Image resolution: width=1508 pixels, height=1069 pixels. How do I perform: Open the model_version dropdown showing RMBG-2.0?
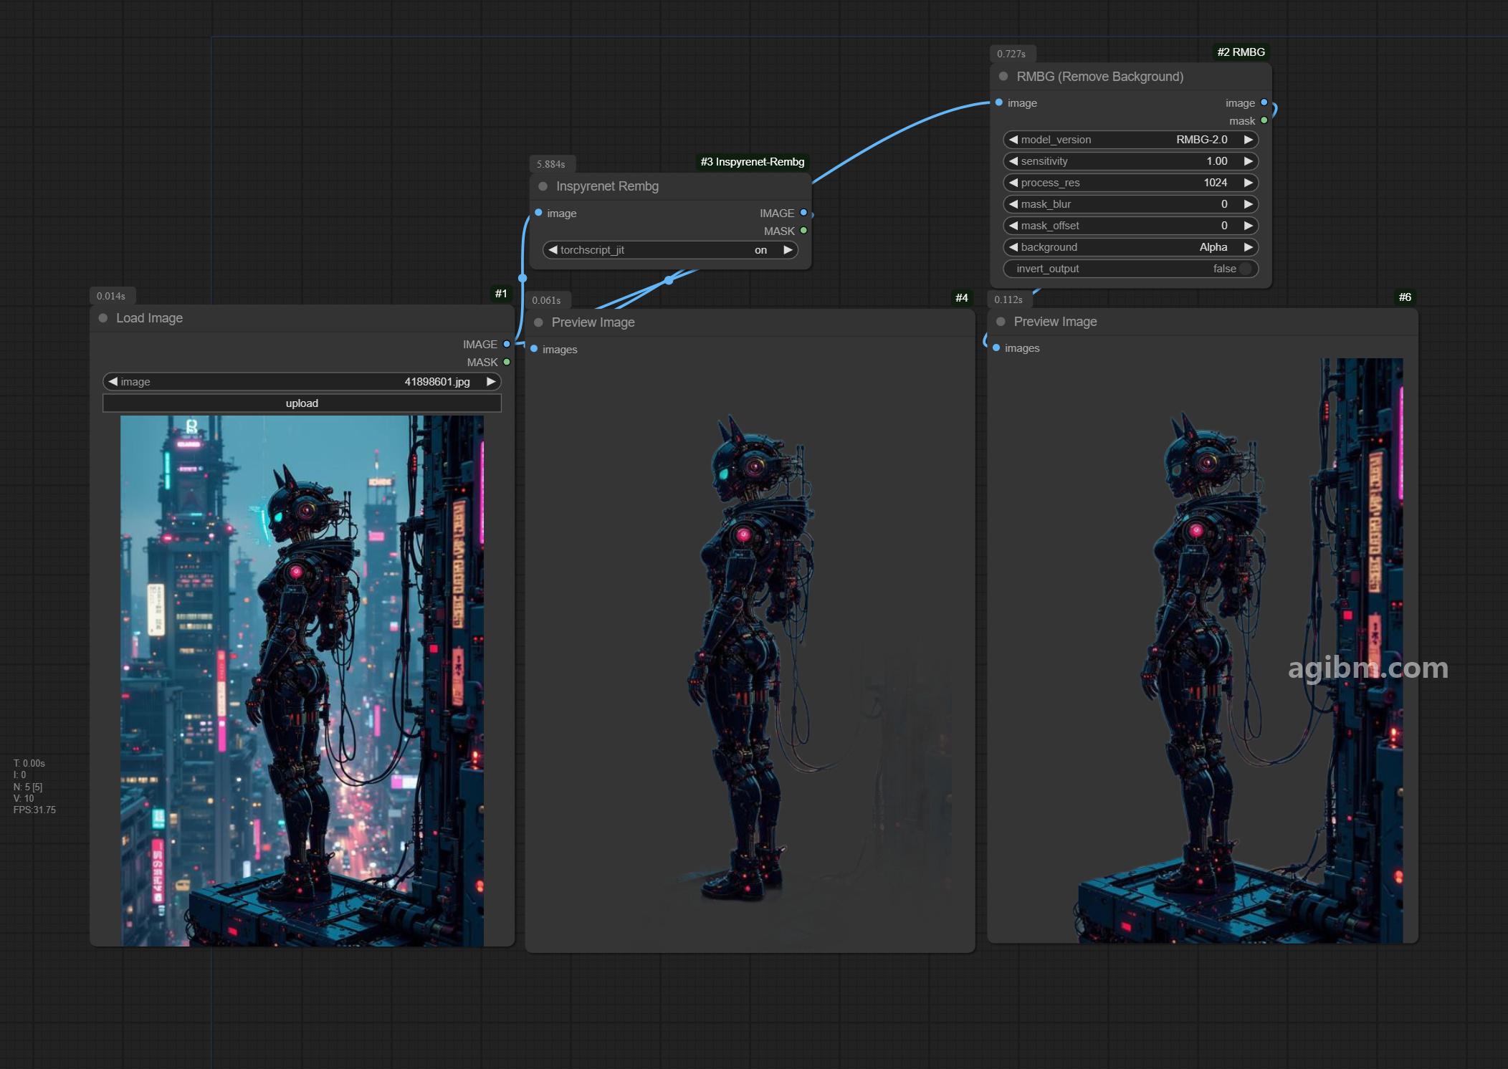(1130, 140)
